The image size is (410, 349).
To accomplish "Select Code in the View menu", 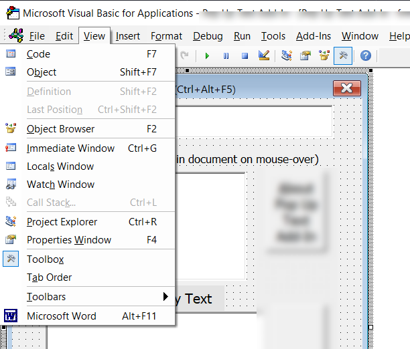I will coord(88,54).
